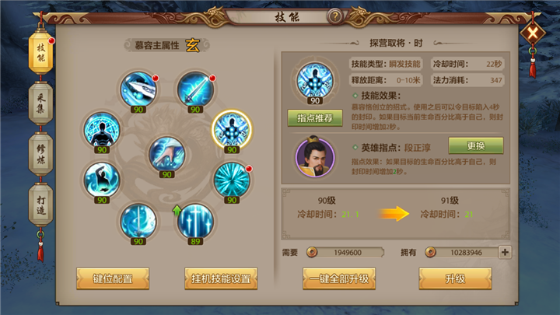Image resolution: width=560 pixels, height=315 pixels.
Task: Switch to the 修炼 lantern tab
Action: (40, 154)
